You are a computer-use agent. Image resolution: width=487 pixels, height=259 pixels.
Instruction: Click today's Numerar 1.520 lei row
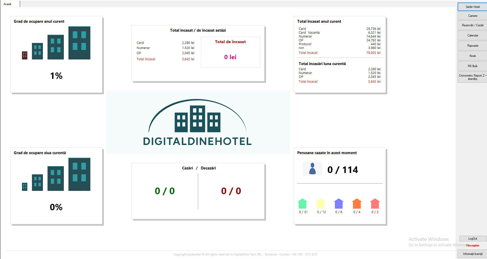(x=165, y=48)
